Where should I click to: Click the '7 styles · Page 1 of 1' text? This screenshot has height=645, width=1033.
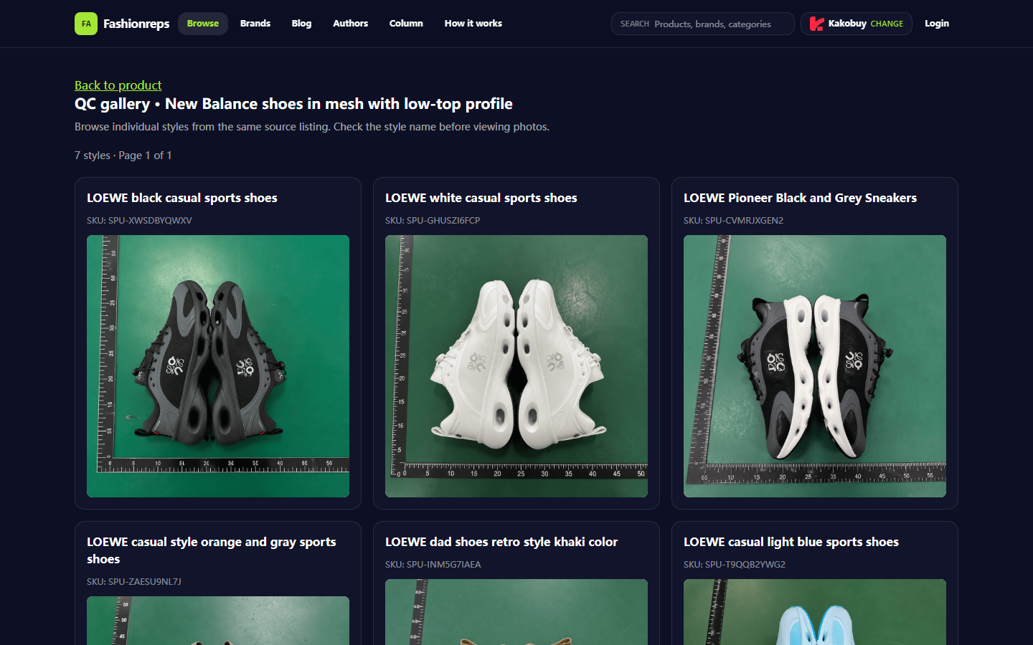point(123,156)
